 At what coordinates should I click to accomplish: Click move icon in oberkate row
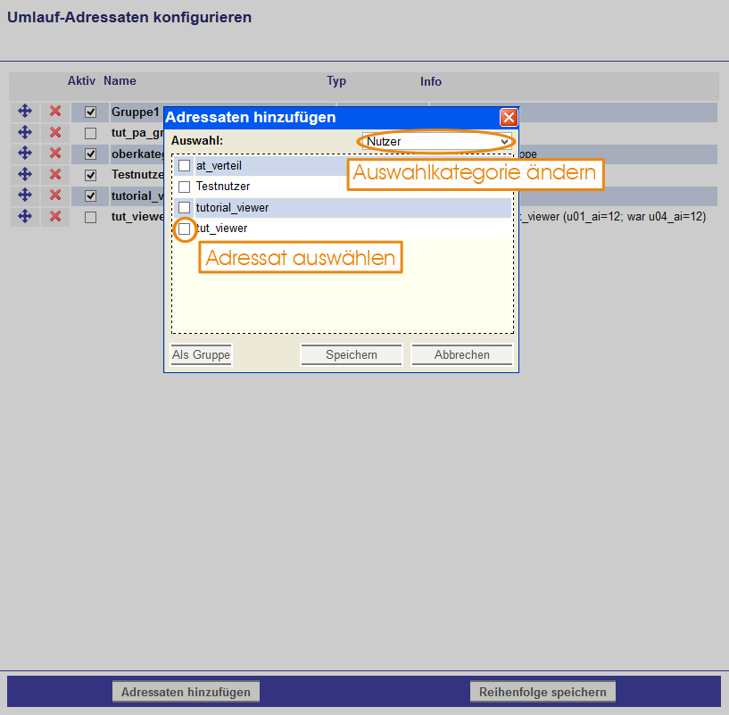coord(25,153)
